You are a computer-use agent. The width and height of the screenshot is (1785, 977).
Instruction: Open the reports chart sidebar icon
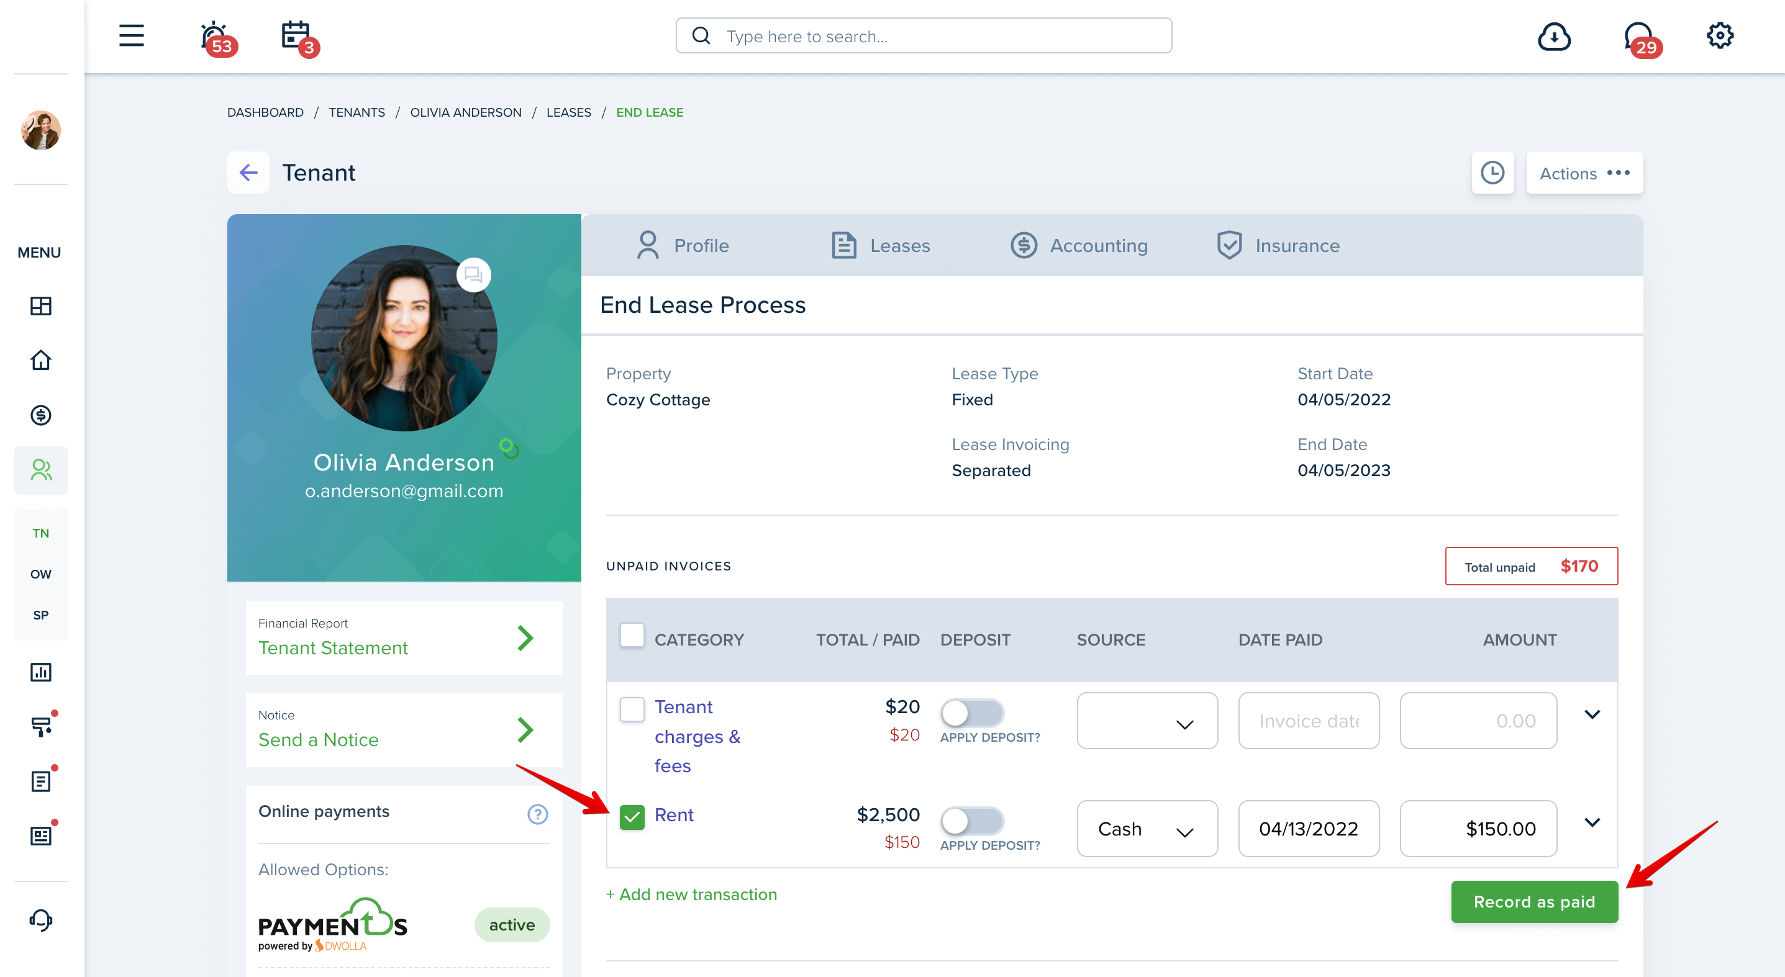click(x=41, y=672)
